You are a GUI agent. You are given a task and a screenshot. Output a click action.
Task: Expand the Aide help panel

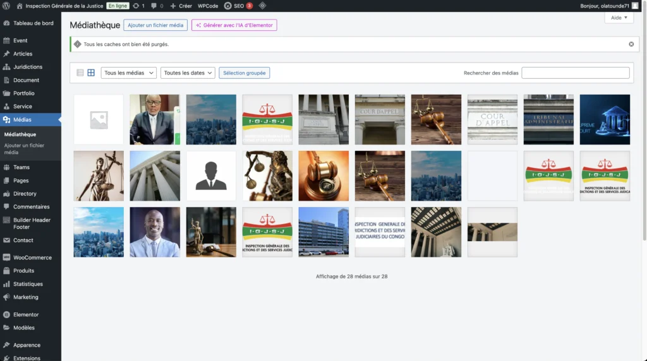click(x=619, y=18)
